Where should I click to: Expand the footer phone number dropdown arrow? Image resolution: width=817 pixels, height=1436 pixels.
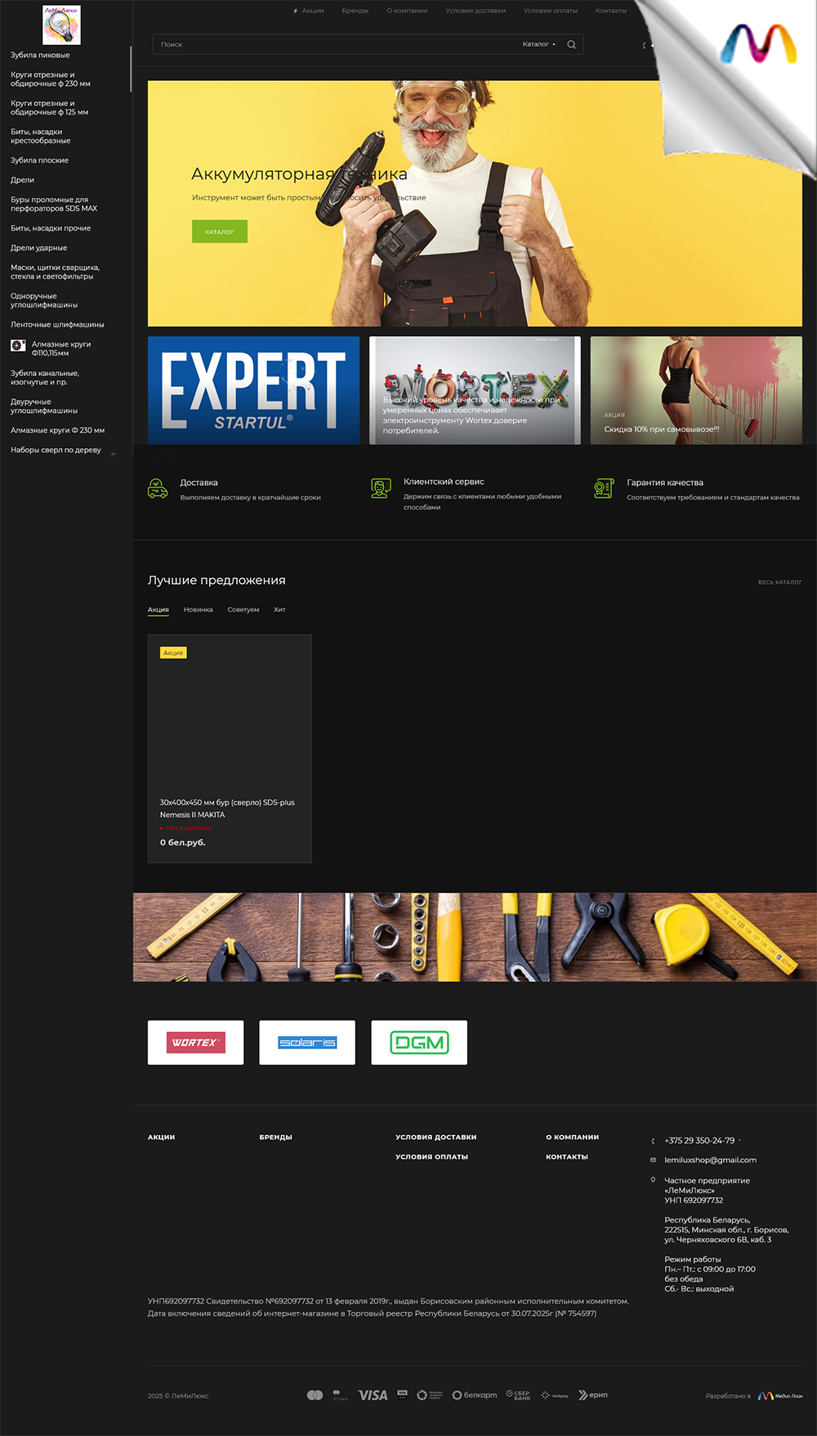pos(739,1140)
